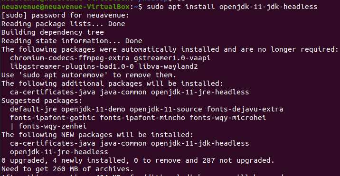Click the 'fonts-wqy-microhei' suggested package
Viewport: 340px width, 176px height.
[227, 118]
